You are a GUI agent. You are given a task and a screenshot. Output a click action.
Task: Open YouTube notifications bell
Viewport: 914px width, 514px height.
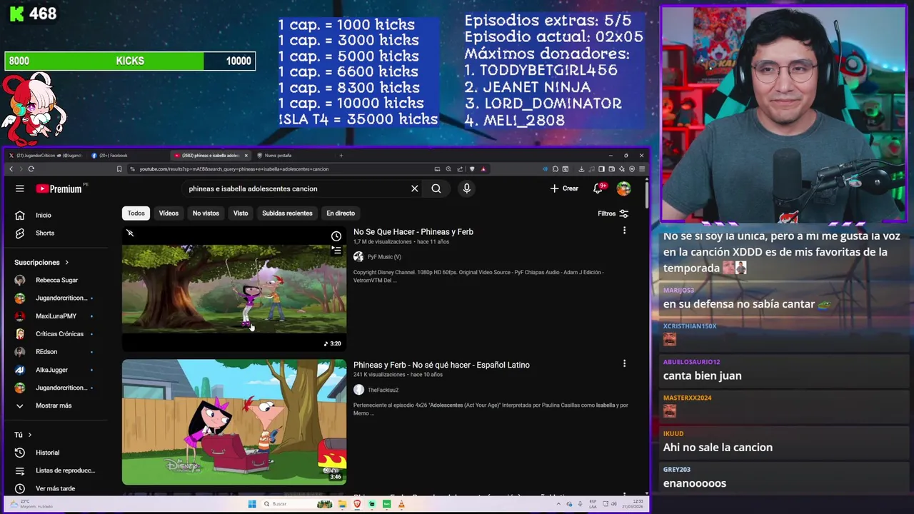coord(598,188)
